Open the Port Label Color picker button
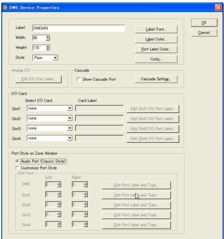 156,49
